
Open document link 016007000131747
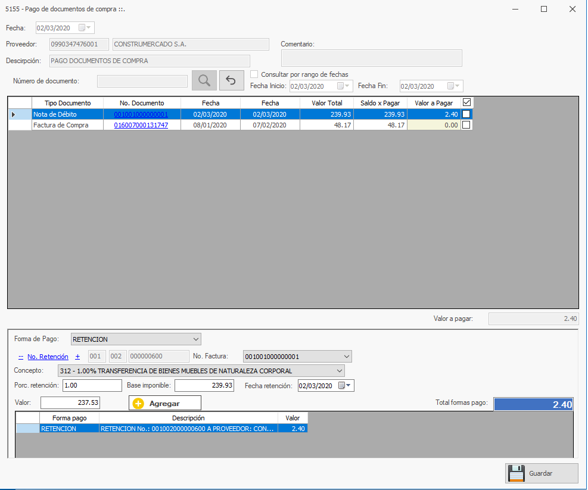[141, 125]
